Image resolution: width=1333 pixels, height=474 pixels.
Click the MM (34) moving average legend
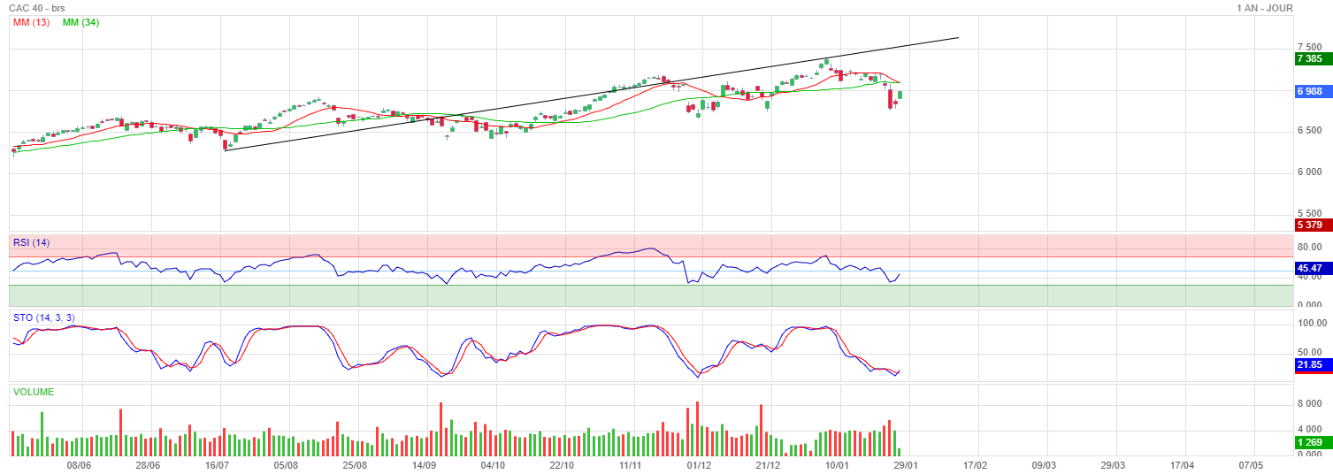80,22
